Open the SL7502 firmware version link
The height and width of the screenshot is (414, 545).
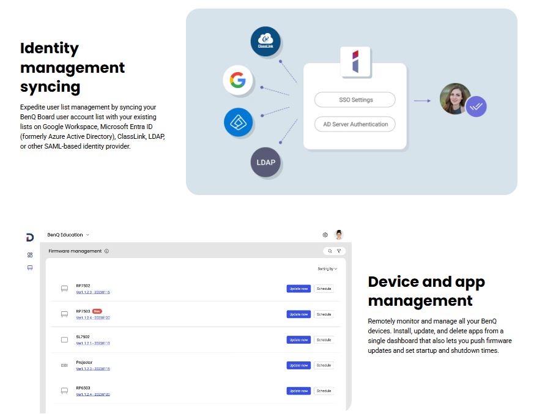pos(93,343)
